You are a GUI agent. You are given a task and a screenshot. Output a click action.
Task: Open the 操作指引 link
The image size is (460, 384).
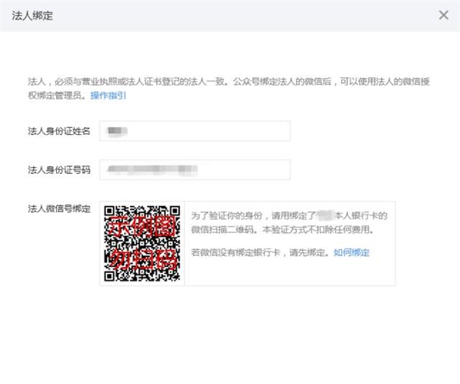(108, 96)
